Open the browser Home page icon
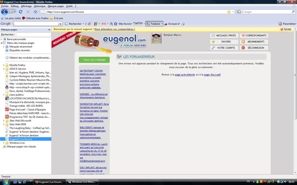Screen dimensions: 297x185 [35, 12]
